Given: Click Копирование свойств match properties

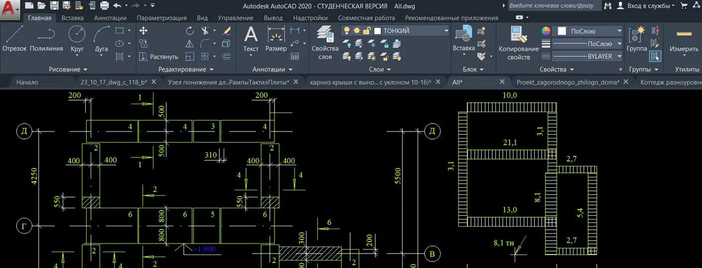Looking at the screenshot, I should click(x=519, y=43).
